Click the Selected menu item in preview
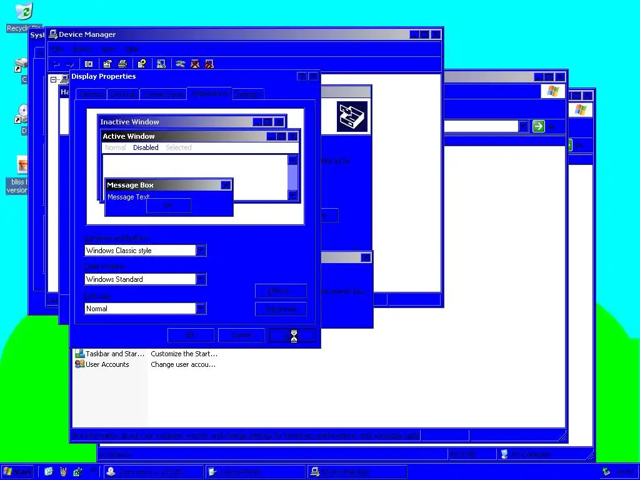 coord(178,147)
